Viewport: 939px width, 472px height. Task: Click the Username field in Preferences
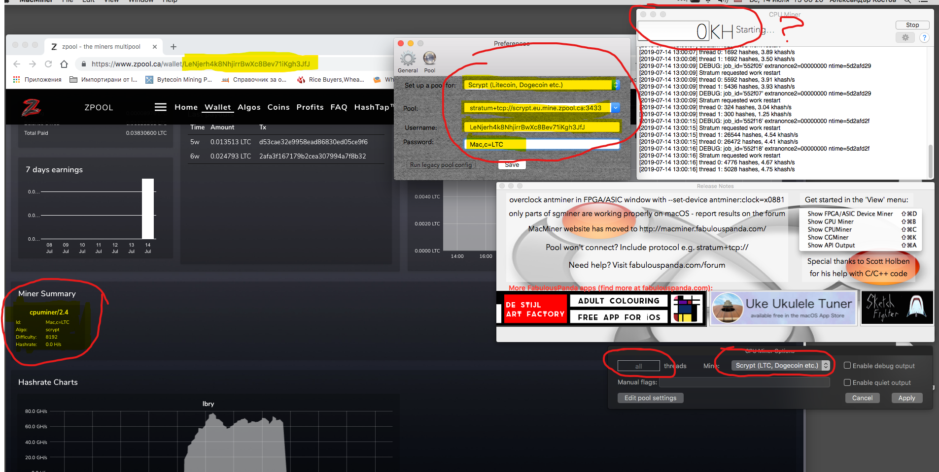pyautogui.click(x=541, y=127)
